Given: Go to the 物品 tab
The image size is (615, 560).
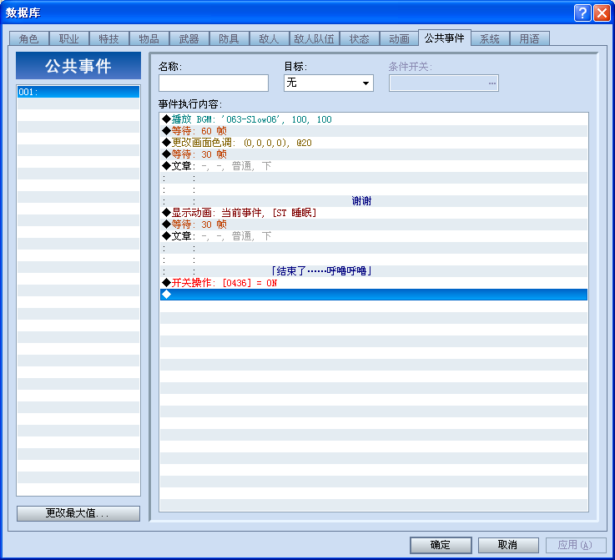Looking at the screenshot, I should tap(149, 38).
